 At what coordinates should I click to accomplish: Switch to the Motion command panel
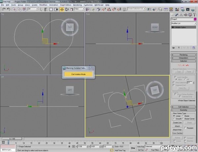coord(185,15)
